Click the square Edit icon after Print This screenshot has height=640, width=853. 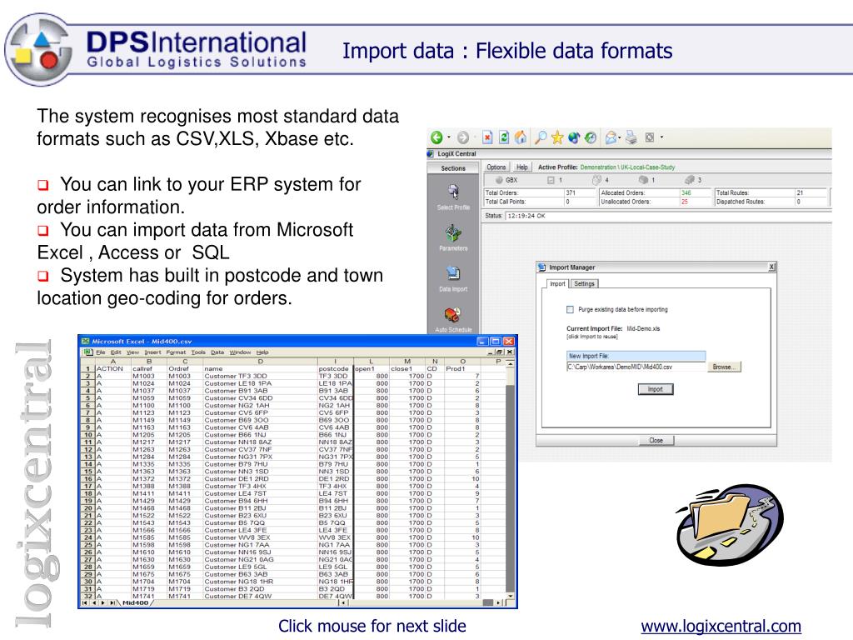650,137
